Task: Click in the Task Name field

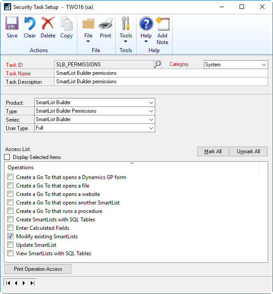Action: tap(161, 73)
